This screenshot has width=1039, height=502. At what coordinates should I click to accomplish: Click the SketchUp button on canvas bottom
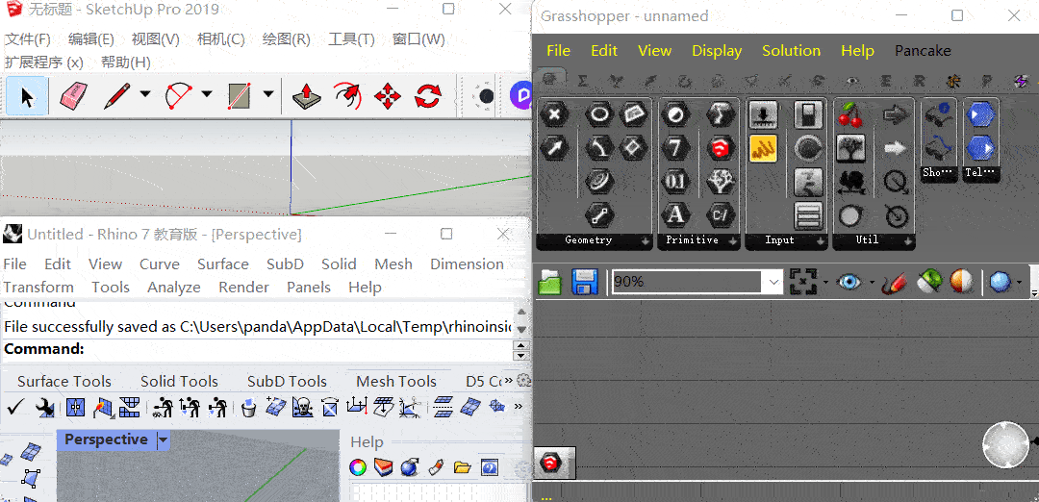[555, 463]
